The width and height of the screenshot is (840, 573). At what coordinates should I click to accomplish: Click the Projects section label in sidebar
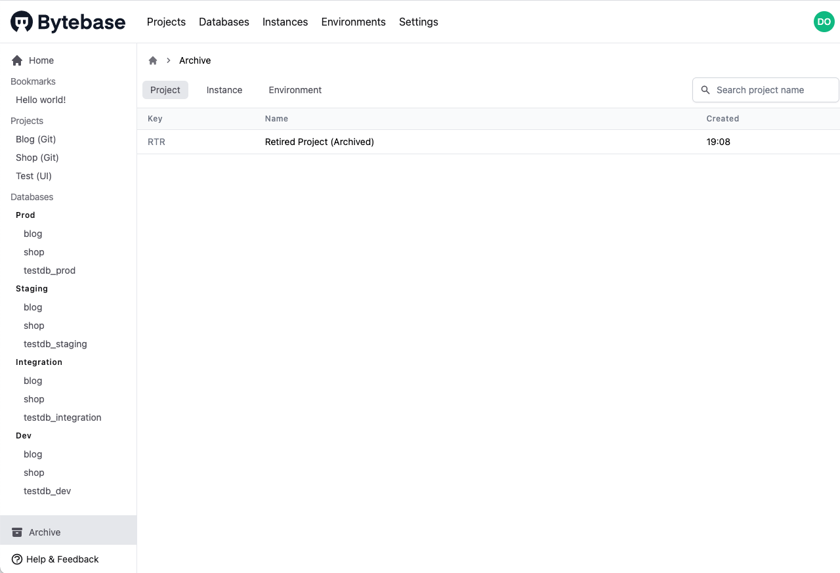click(27, 121)
